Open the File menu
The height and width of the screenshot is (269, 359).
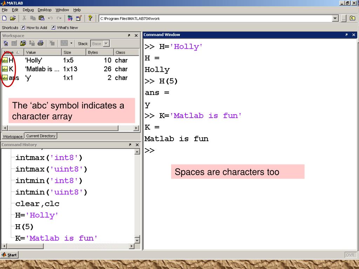tap(5, 10)
